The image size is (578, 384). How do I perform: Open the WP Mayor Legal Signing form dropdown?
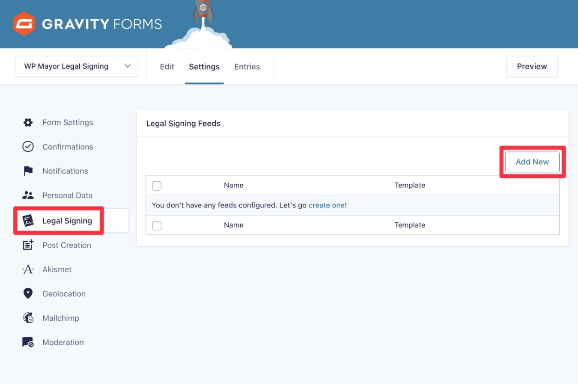point(76,66)
